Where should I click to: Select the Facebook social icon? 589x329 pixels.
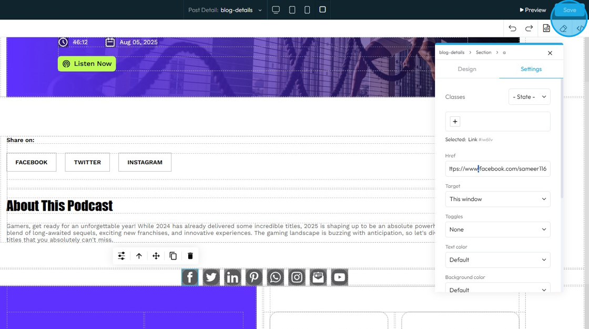point(190,277)
